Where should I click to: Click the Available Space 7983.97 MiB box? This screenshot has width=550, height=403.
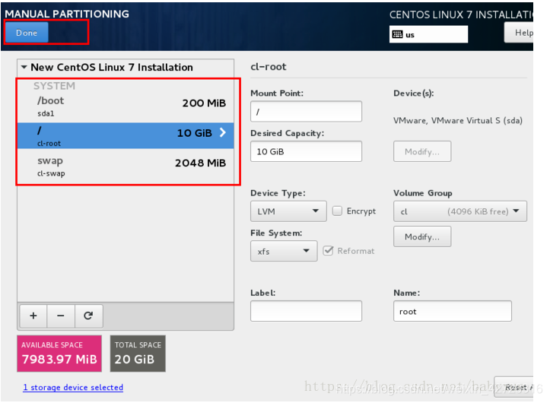pyautogui.click(x=59, y=354)
